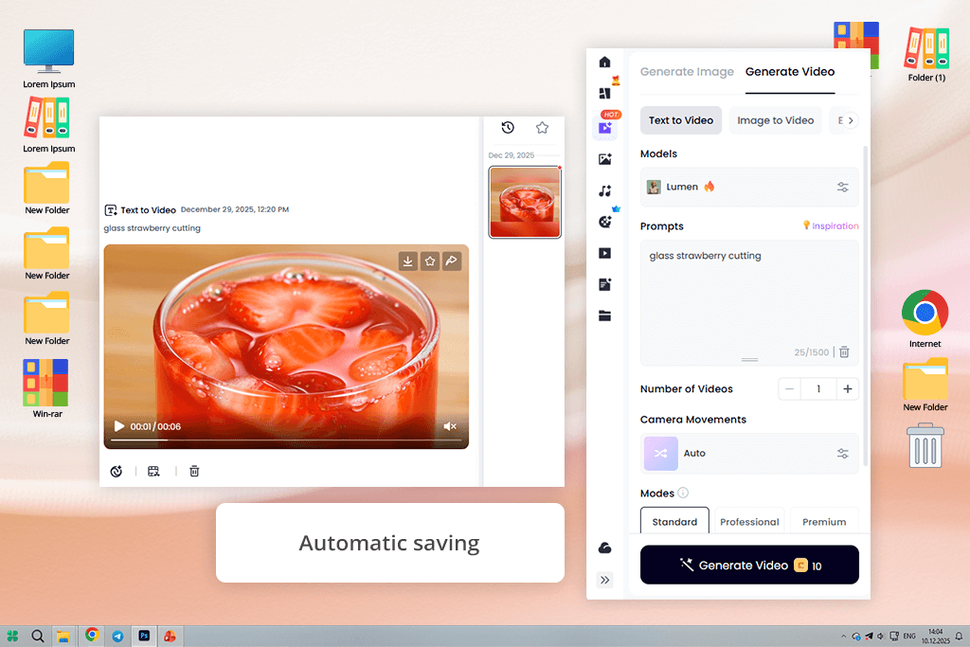Click the Generate Video button

[x=749, y=565]
